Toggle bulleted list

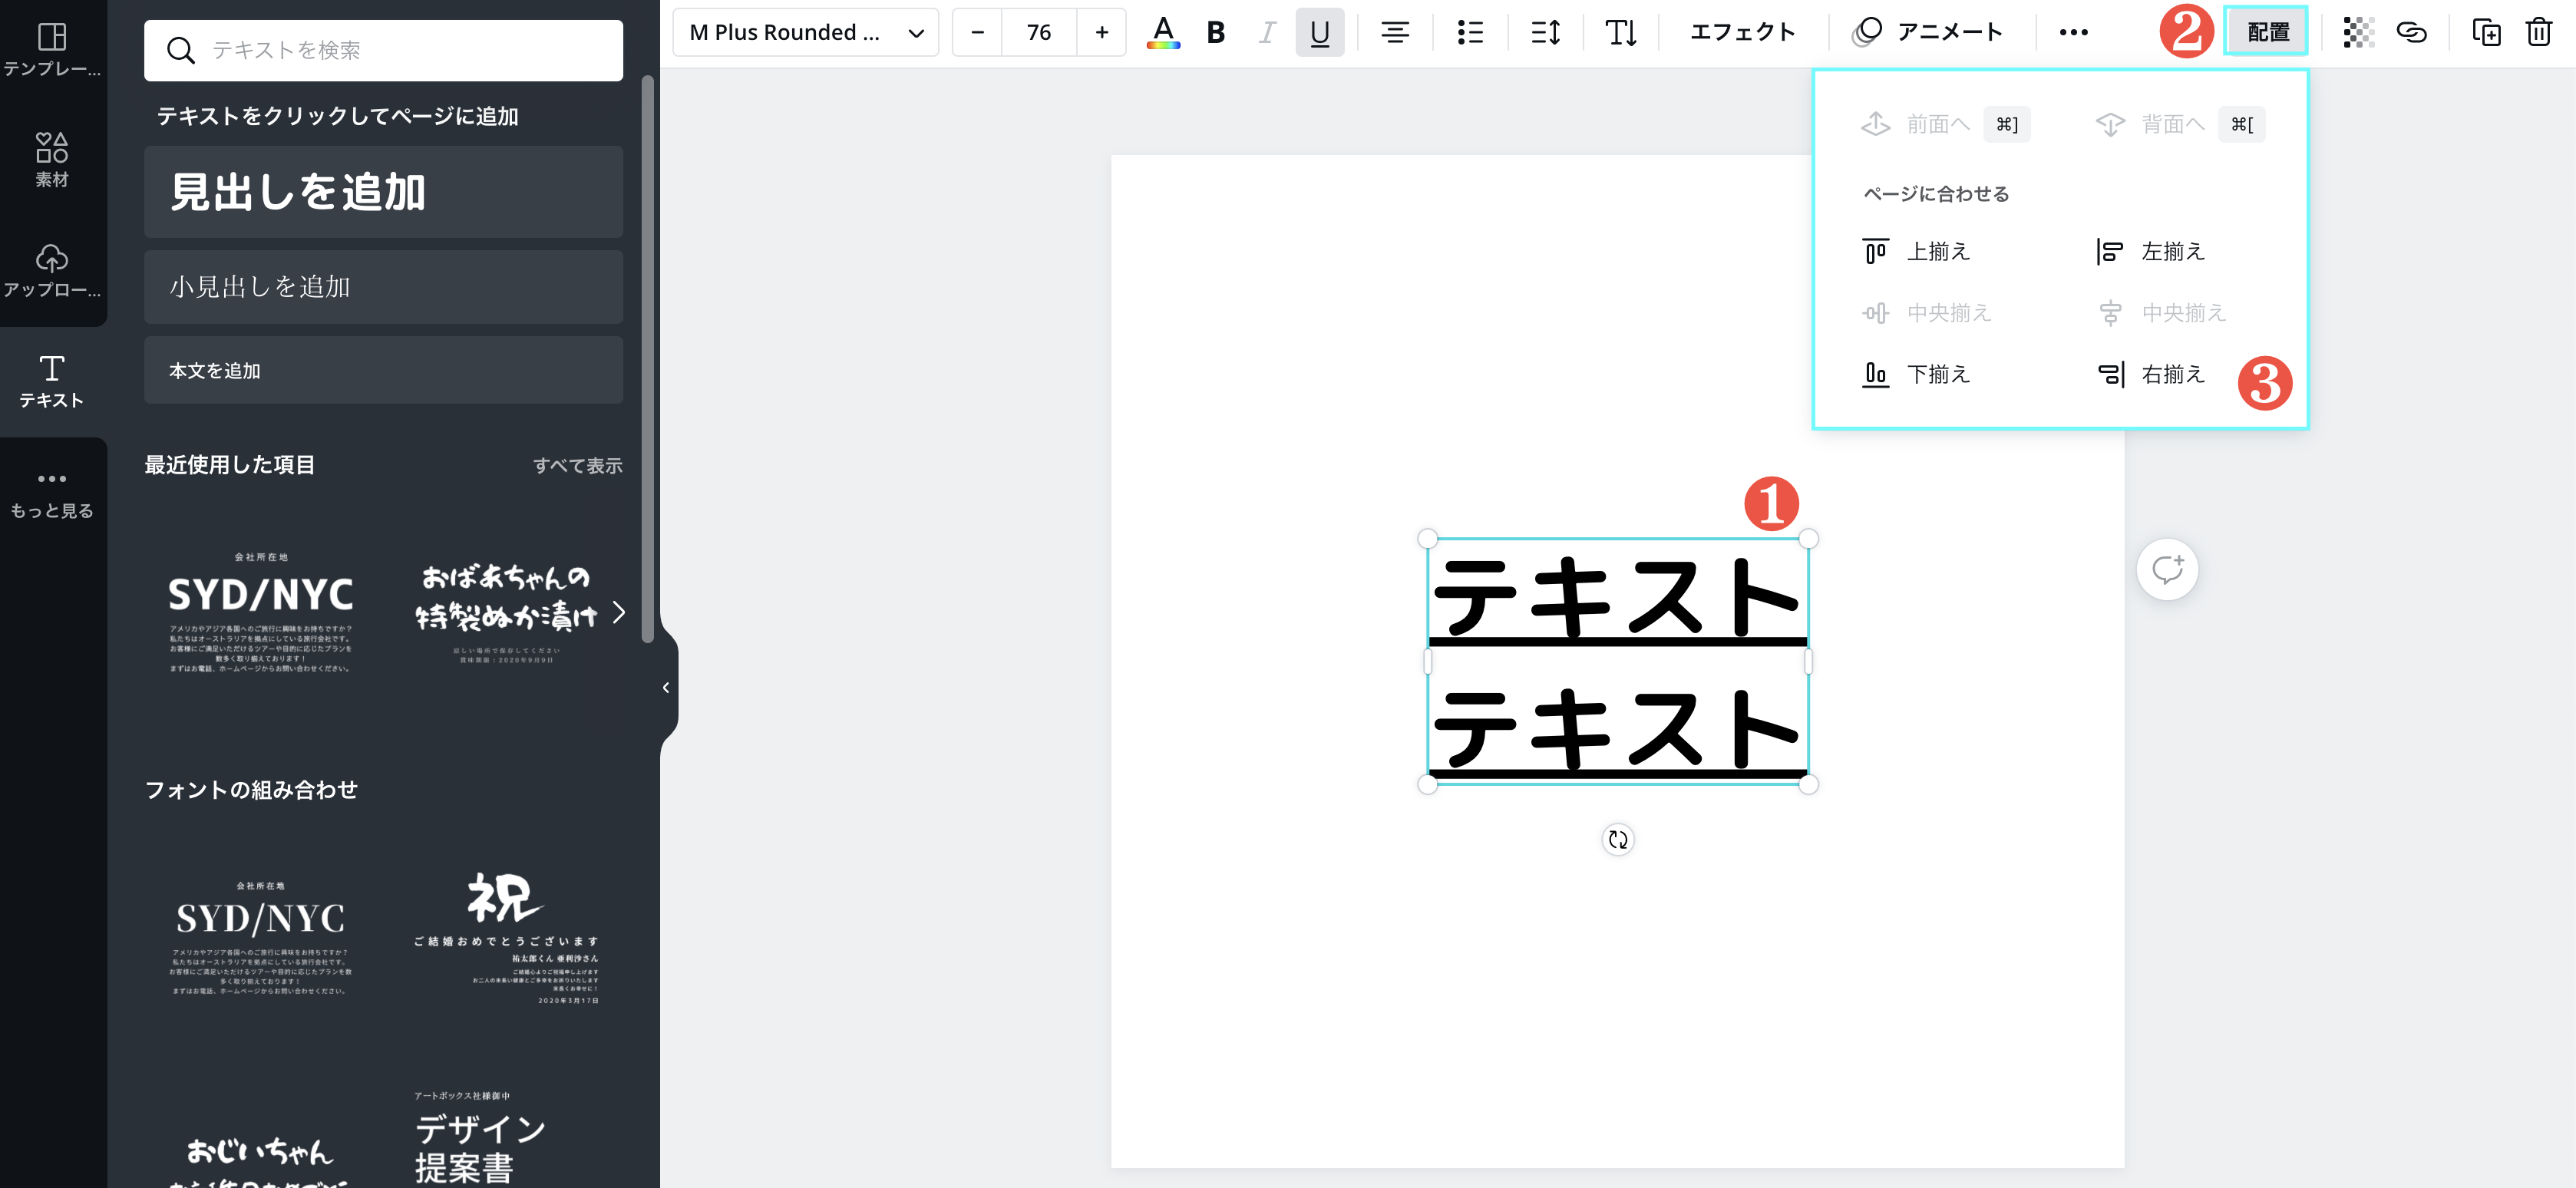pos(1469,32)
